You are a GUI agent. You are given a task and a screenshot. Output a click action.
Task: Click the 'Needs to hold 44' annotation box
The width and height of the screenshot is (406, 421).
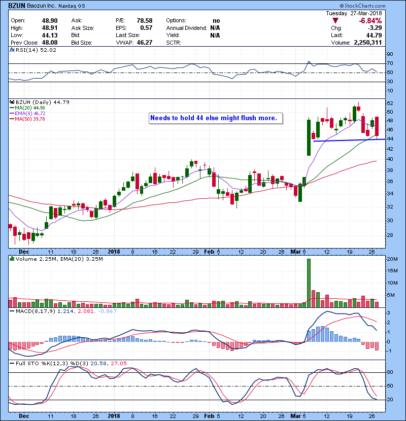click(x=216, y=118)
